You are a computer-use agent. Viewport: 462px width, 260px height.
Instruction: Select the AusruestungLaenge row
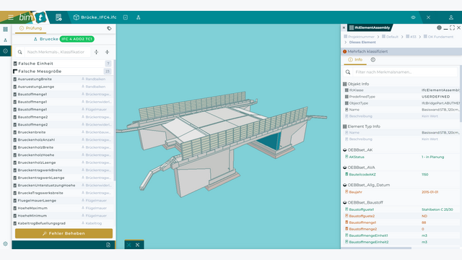coord(62,87)
